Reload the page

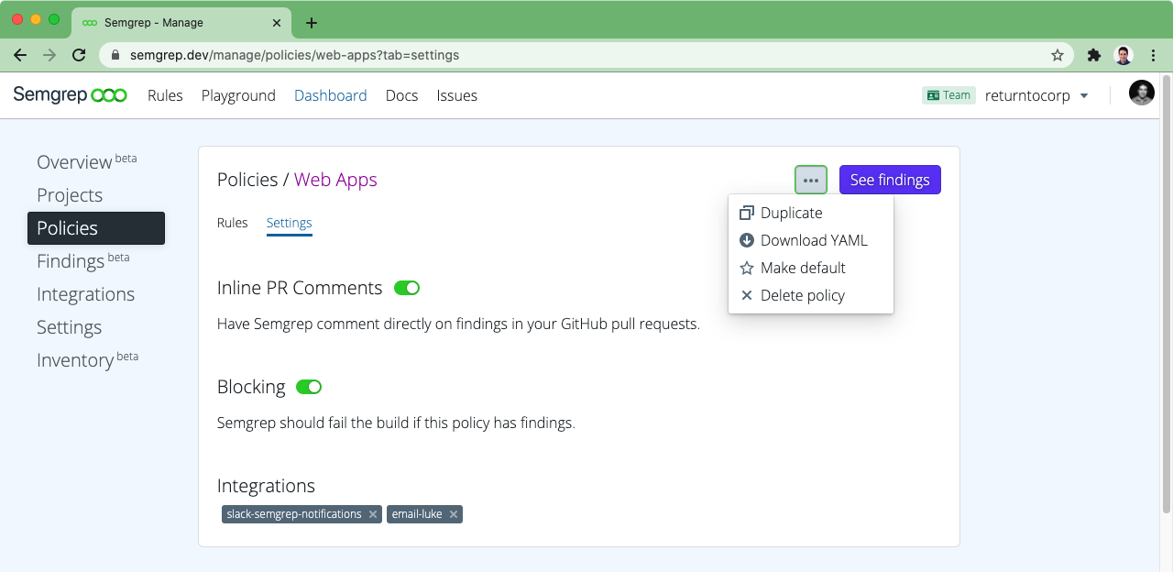79,55
